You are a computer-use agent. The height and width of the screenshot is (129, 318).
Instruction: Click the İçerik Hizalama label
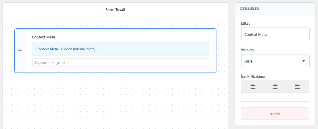[x=253, y=77]
